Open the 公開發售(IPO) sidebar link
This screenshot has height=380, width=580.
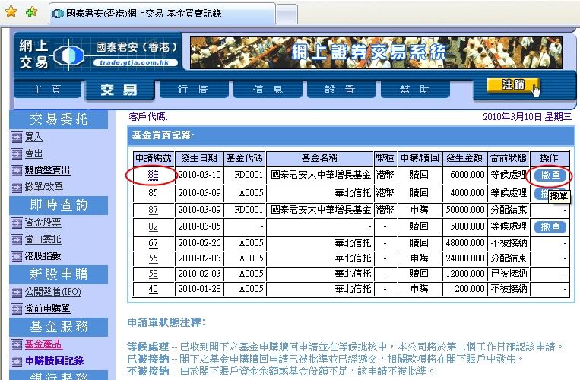pos(53,292)
